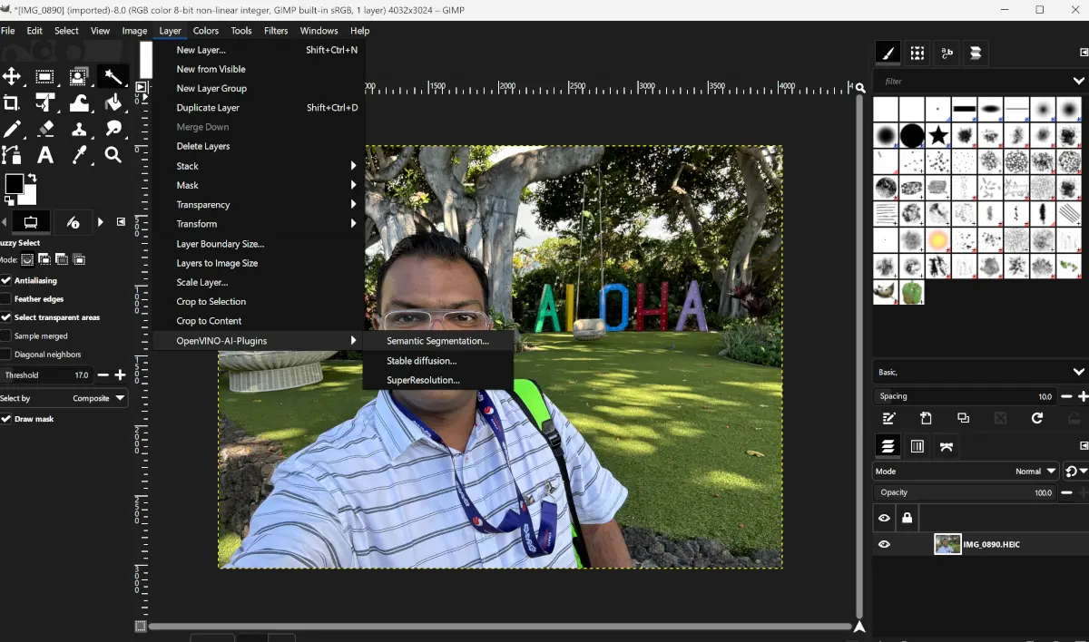
Task: Select the Pencil tool
Action: point(12,129)
